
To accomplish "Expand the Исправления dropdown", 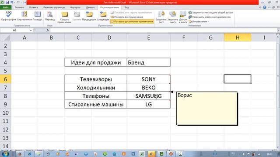I will coord(199,21).
